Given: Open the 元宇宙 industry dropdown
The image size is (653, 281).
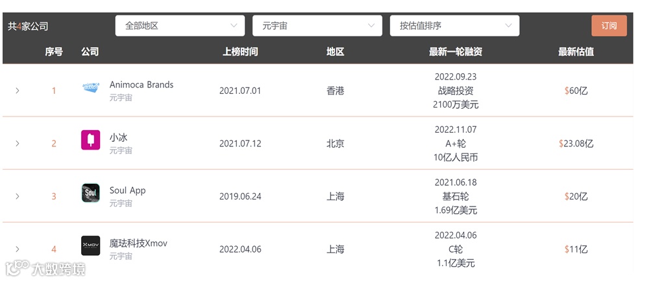Looking at the screenshot, I should [x=317, y=26].
